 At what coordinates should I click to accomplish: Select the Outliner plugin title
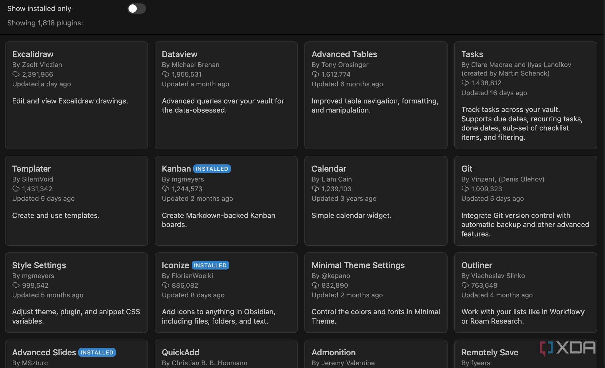tap(476, 265)
